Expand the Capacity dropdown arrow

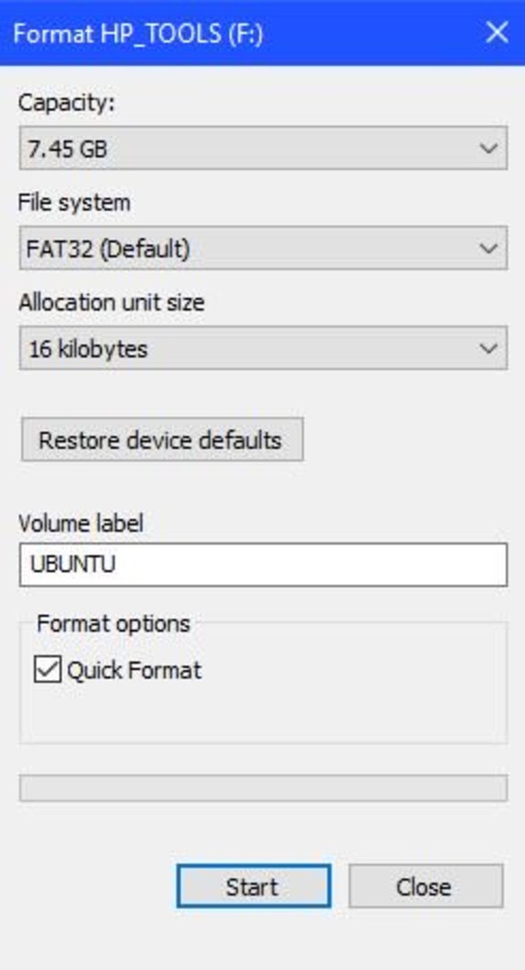tap(488, 149)
